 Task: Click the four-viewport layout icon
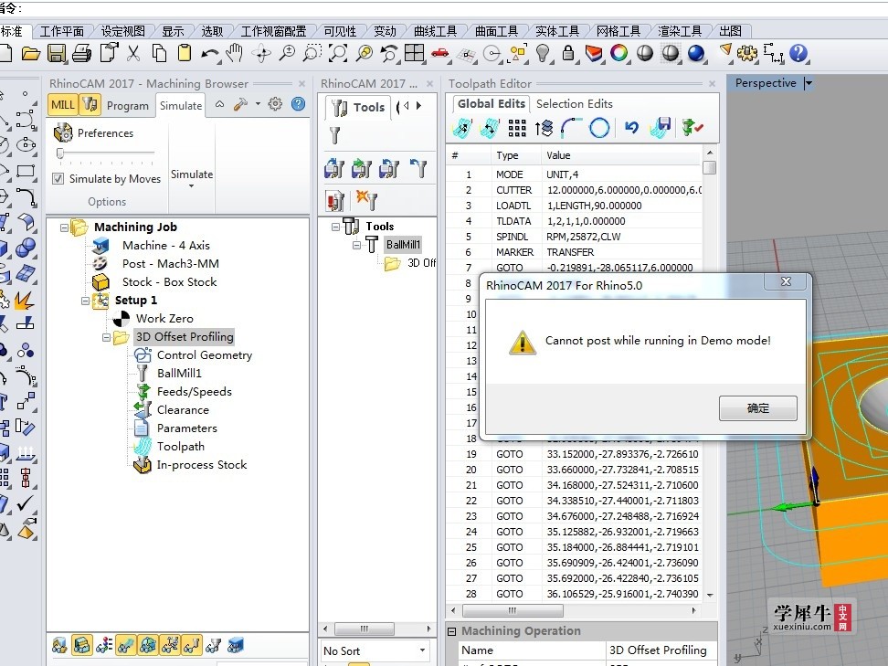[x=414, y=54]
